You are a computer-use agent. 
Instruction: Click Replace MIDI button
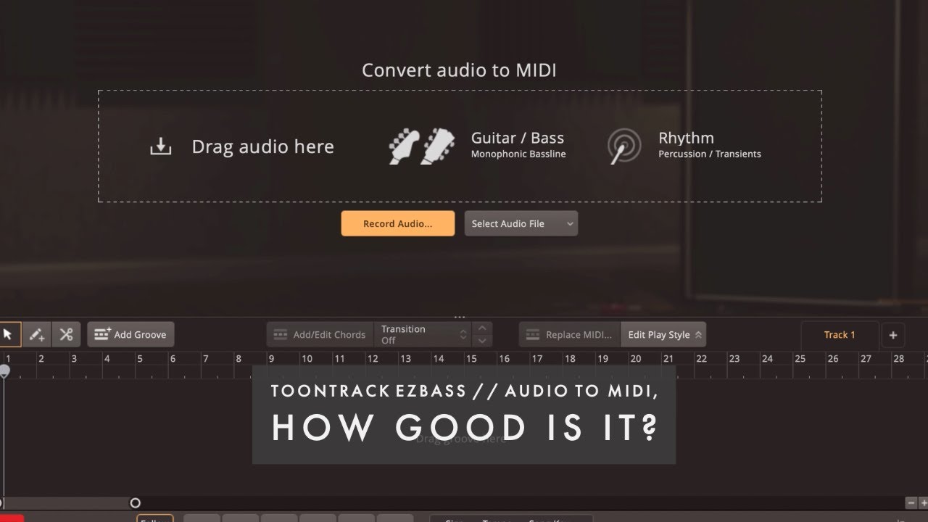[x=570, y=334]
